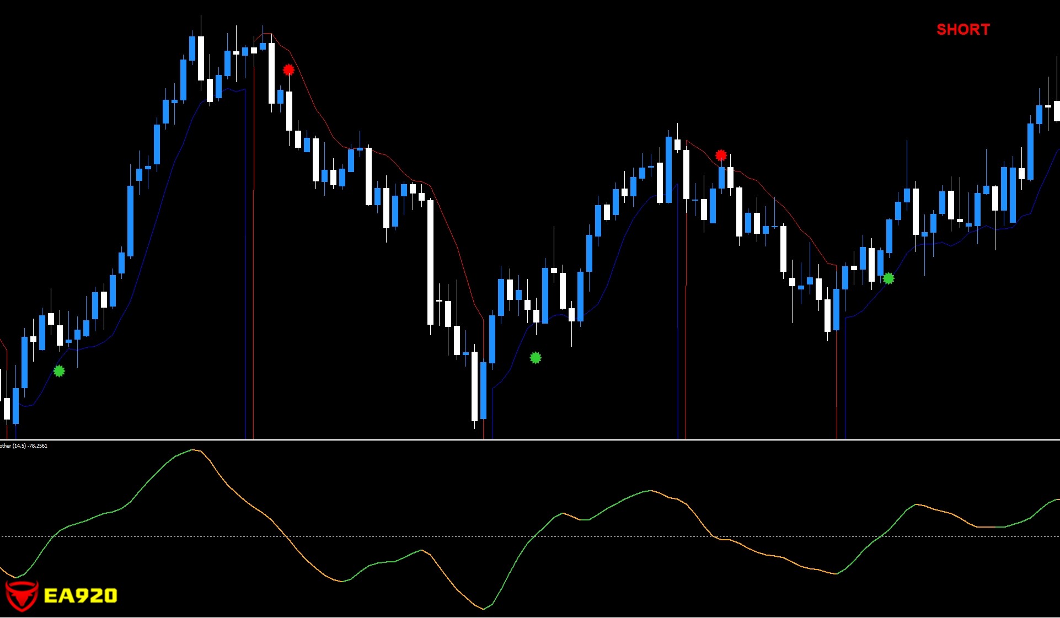Click the leftmost green buy signal marker

coord(59,371)
